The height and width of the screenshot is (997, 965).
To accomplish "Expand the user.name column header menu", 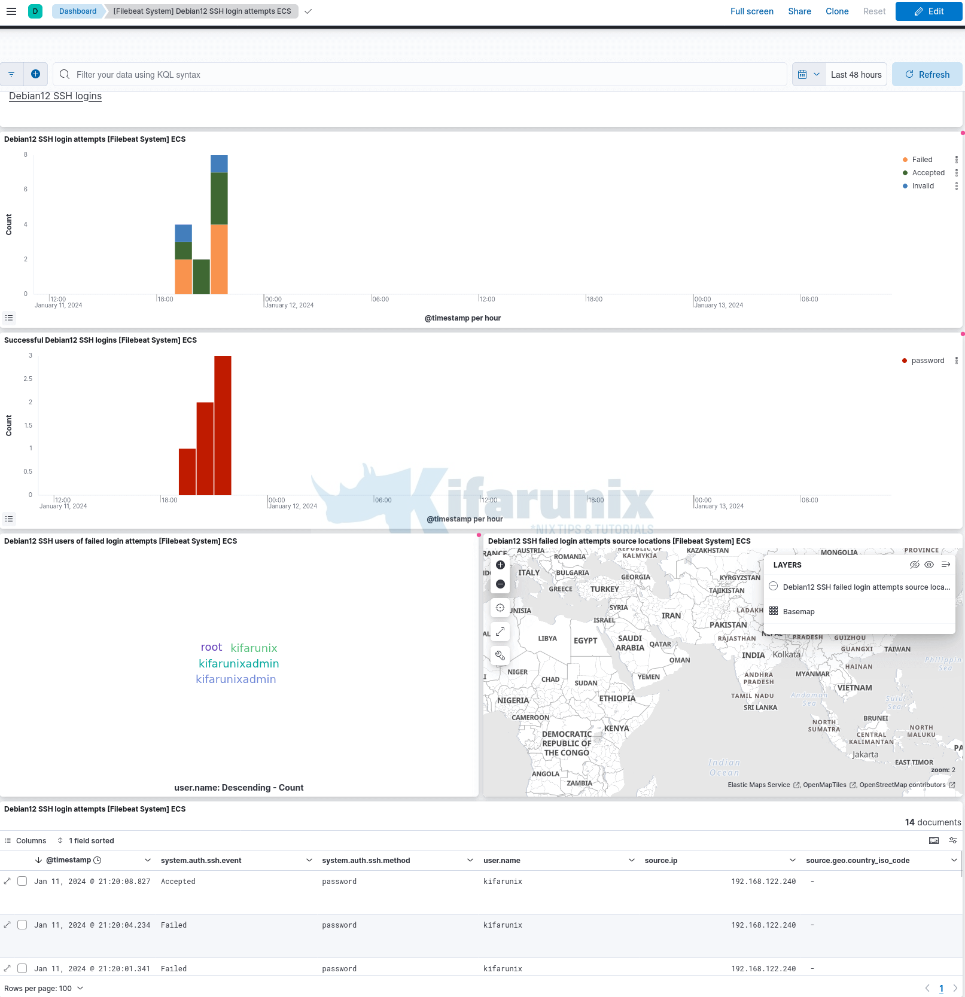I will (631, 861).
